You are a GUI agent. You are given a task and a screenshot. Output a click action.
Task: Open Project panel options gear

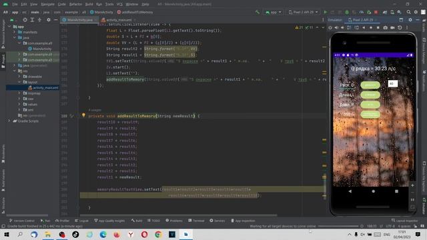[x=49, y=20]
